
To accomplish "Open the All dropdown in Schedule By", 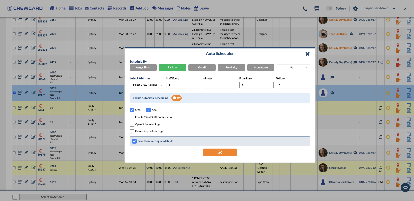I will click(x=293, y=67).
